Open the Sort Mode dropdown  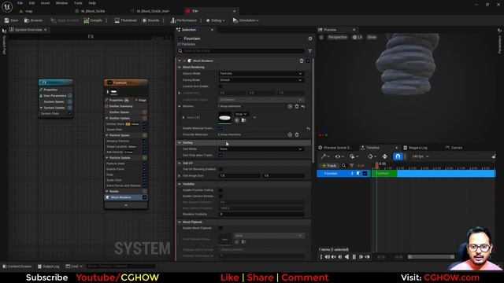click(261, 149)
